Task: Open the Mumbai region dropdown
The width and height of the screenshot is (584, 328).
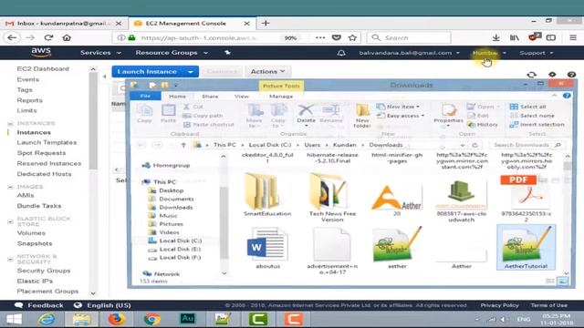Action: pos(489,53)
